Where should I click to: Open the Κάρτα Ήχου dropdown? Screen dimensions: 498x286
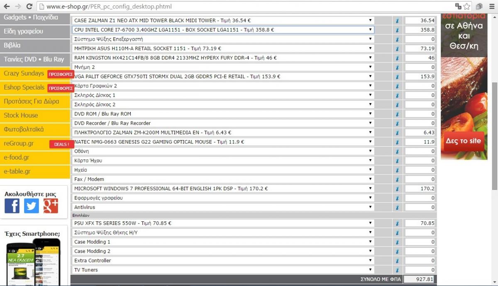coord(223,160)
